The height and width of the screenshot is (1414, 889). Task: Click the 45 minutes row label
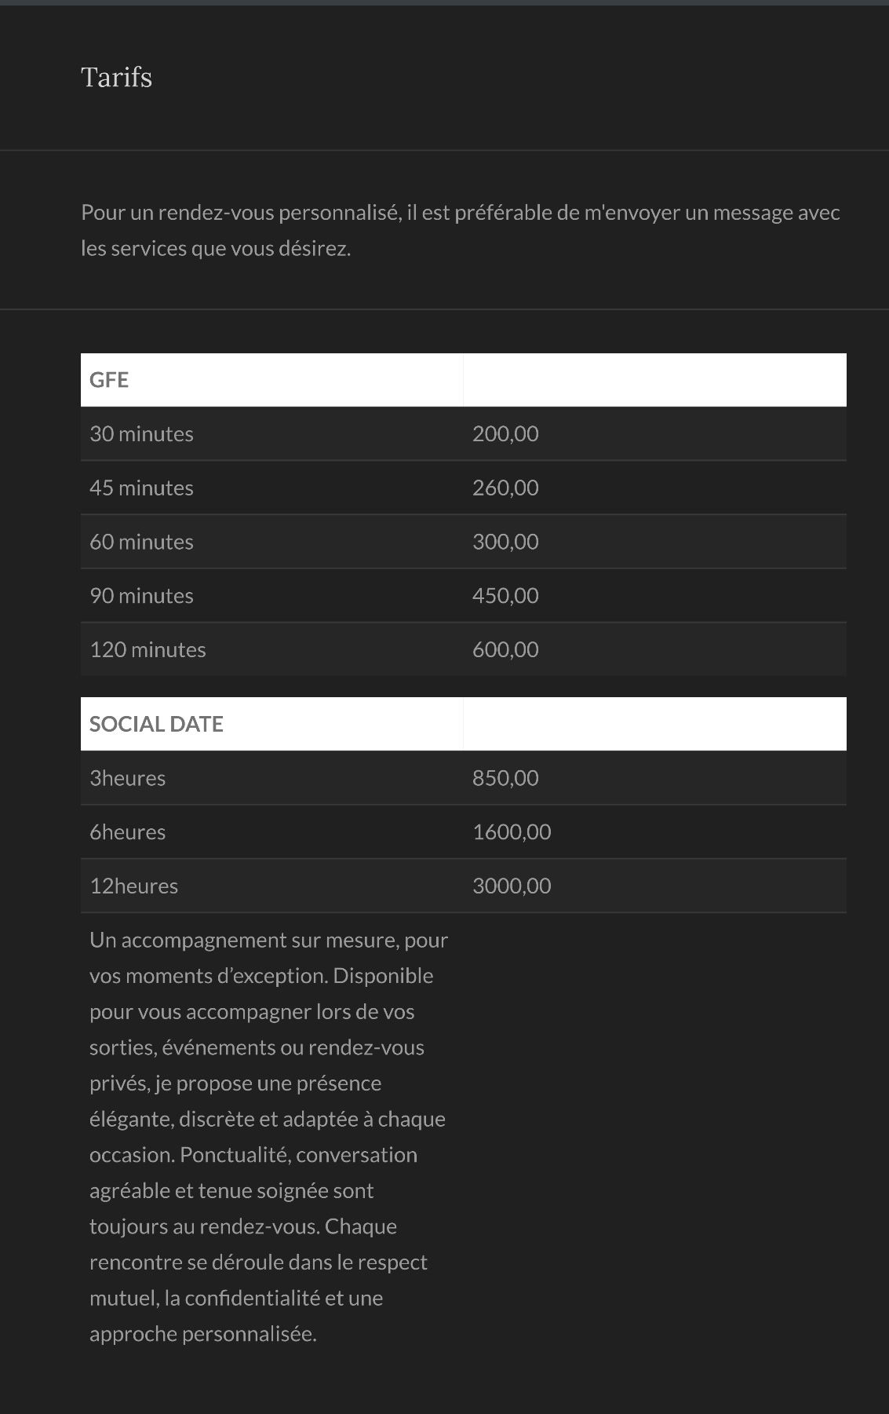(141, 488)
